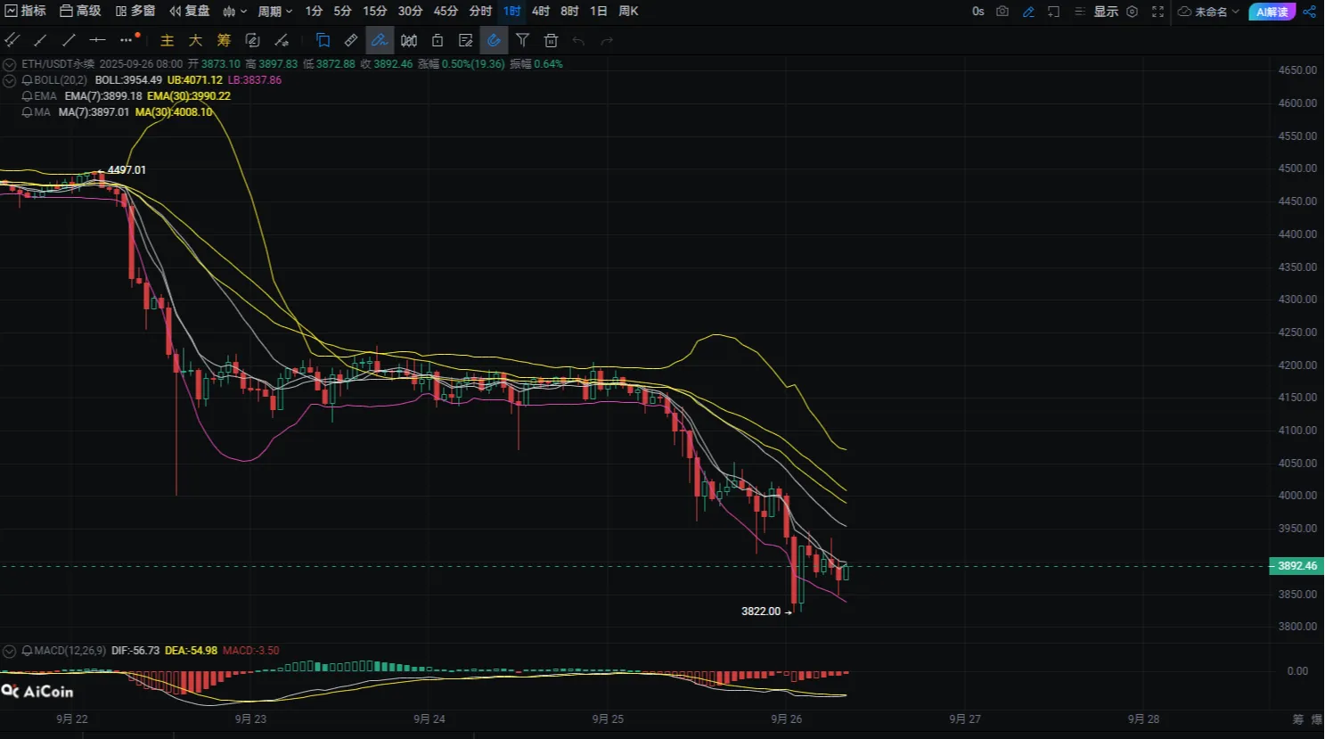Image resolution: width=1325 pixels, height=739 pixels.
Task: Collapse the ETH/USDT永续 legend row
Action: click(x=10, y=64)
